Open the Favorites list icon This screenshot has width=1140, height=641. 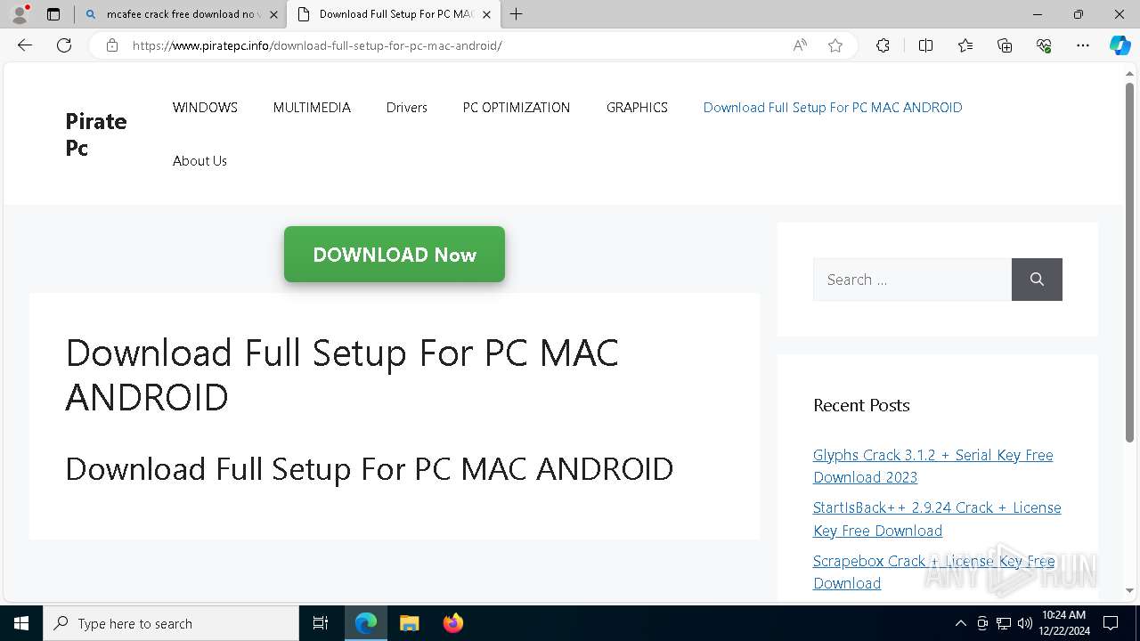[x=965, y=45]
